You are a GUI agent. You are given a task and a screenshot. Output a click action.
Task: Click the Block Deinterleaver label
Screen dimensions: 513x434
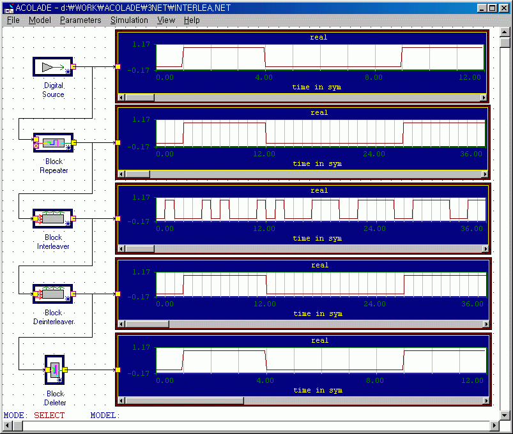click(54, 317)
